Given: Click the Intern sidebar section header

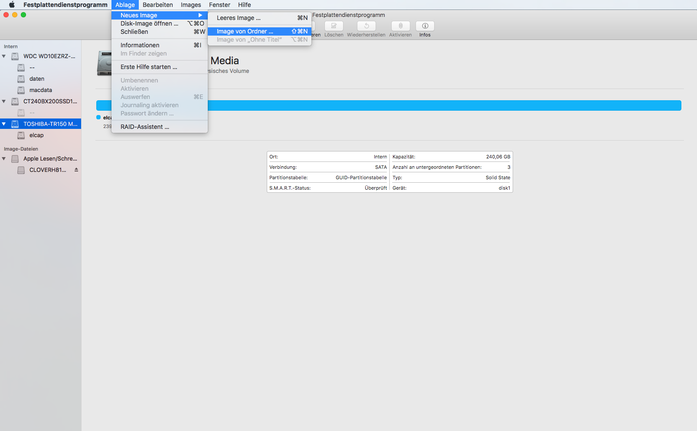Looking at the screenshot, I should click(x=11, y=46).
